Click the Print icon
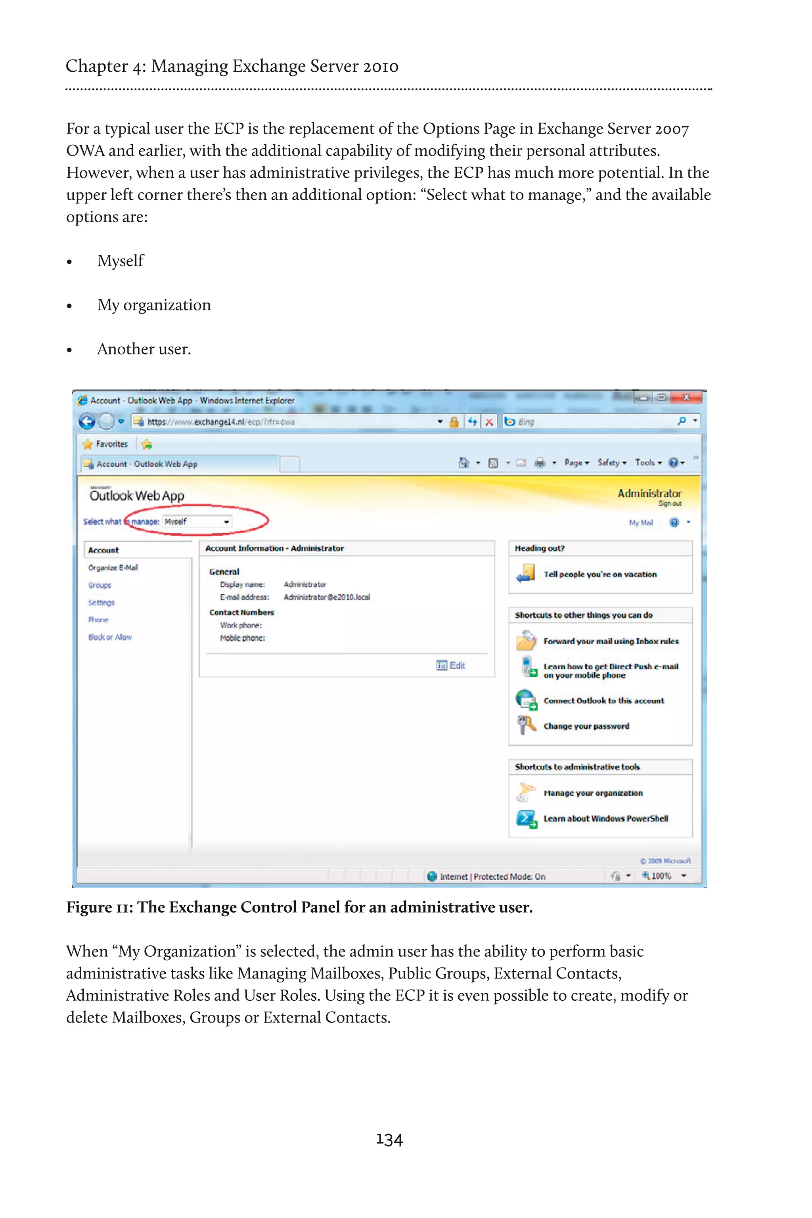Screen dimensions: 812x1218 540,463
